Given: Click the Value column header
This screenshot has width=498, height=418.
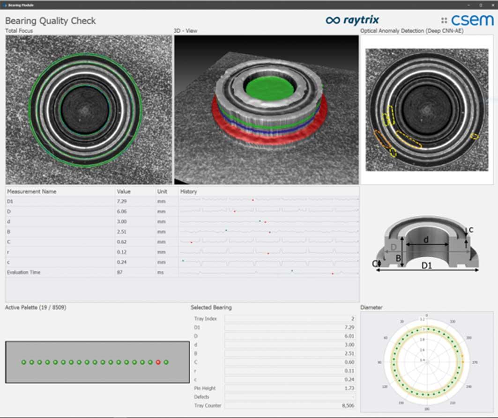Looking at the screenshot, I should pos(124,192).
